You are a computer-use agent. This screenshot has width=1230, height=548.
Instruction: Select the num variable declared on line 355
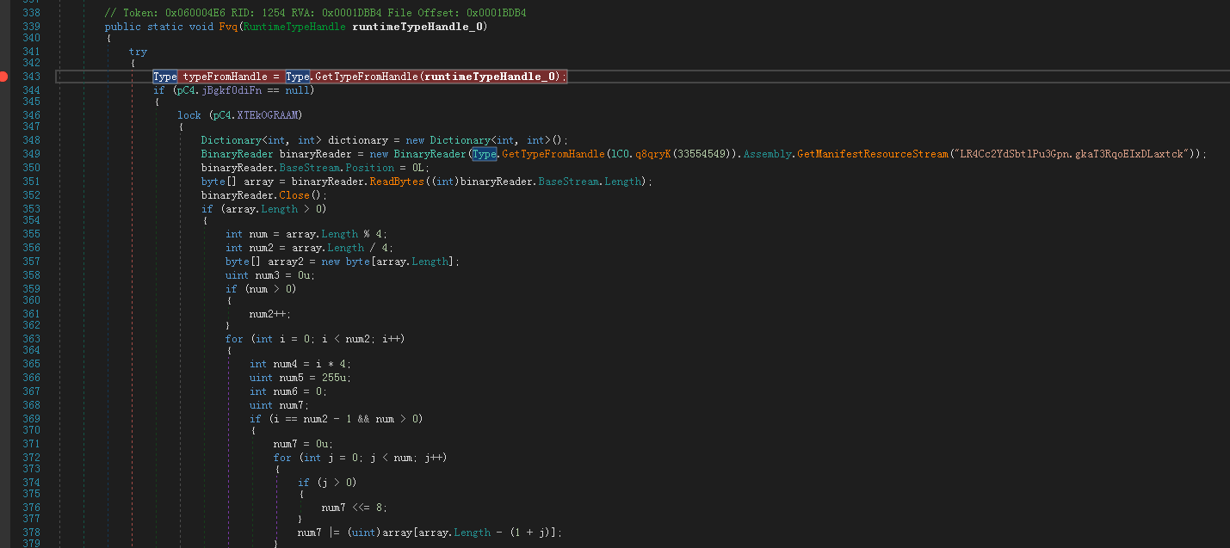(x=258, y=234)
